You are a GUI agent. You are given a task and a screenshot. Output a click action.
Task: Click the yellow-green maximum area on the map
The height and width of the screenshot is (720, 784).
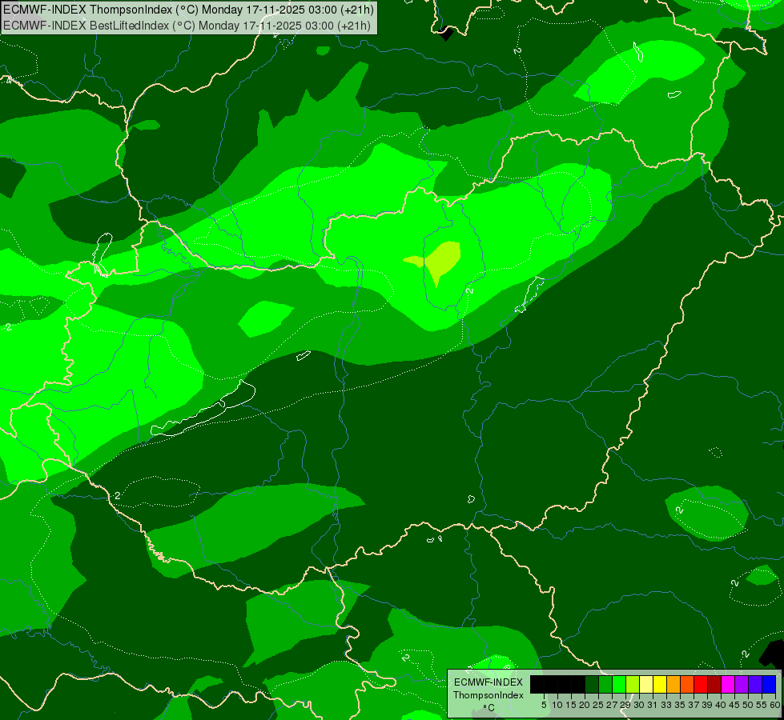tap(440, 261)
